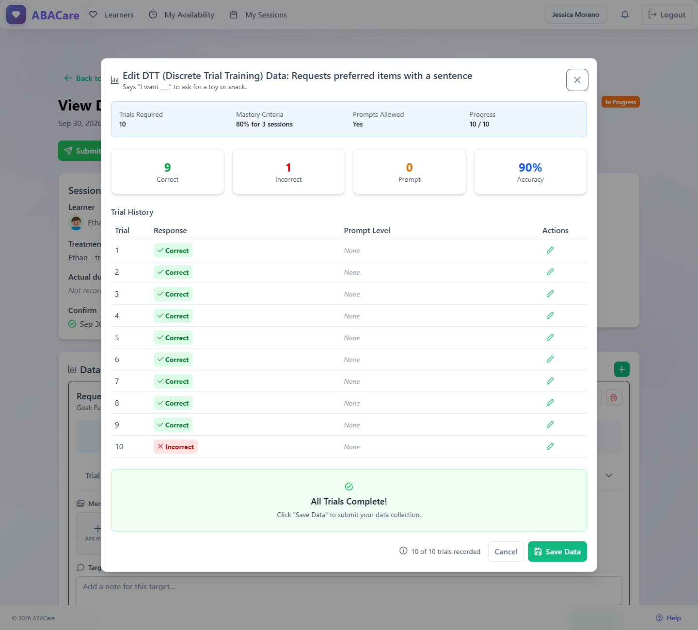Click the red trash delete icon
The image size is (698, 630).
click(613, 398)
